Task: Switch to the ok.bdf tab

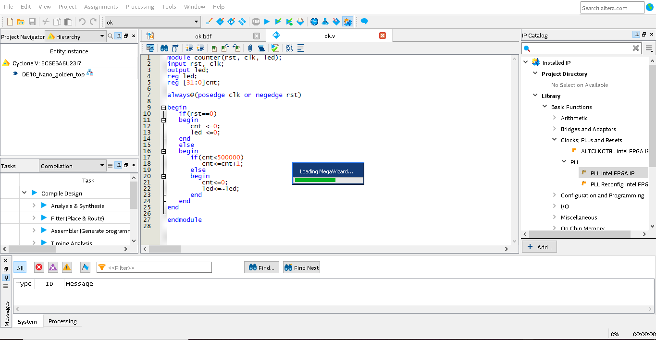Action: (x=203, y=36)
